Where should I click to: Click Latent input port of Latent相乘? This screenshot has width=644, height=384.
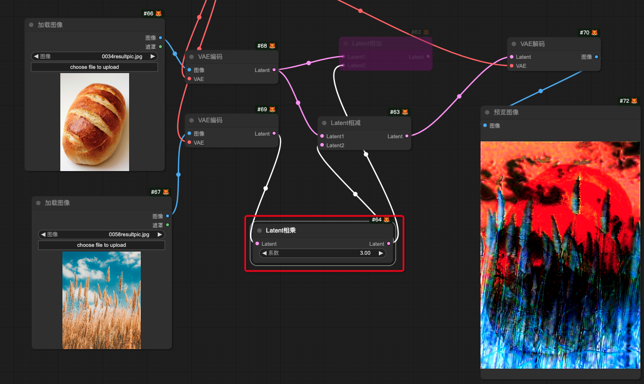click(257, 244)
